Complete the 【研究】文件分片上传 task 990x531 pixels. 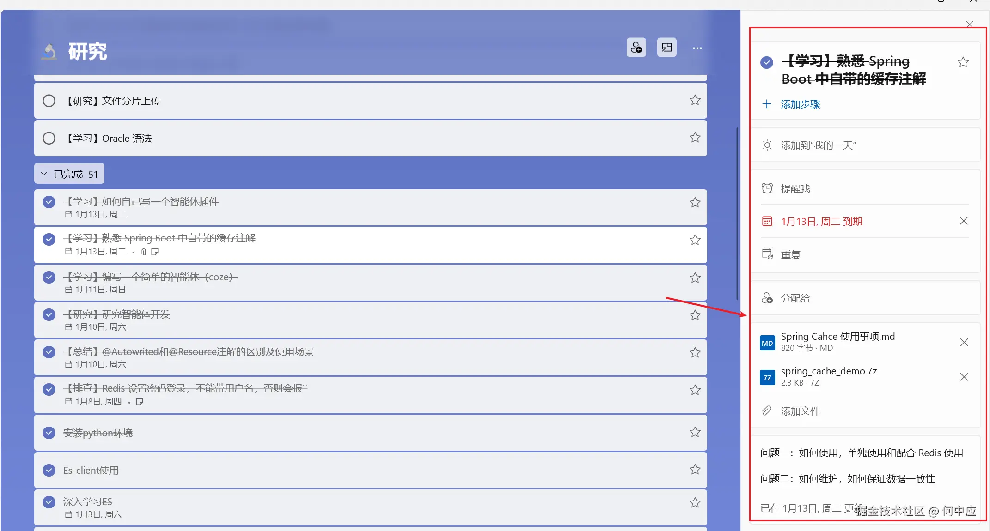pyautogui.click(x=49, y=101)
